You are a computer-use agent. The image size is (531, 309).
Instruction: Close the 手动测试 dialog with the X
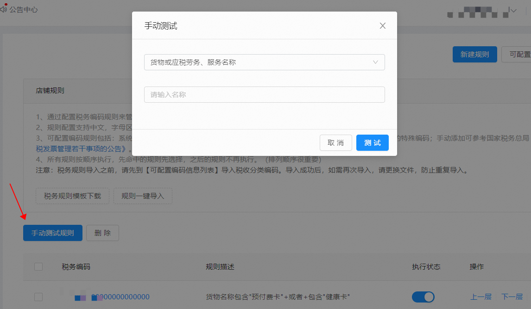tap(383, 26)
